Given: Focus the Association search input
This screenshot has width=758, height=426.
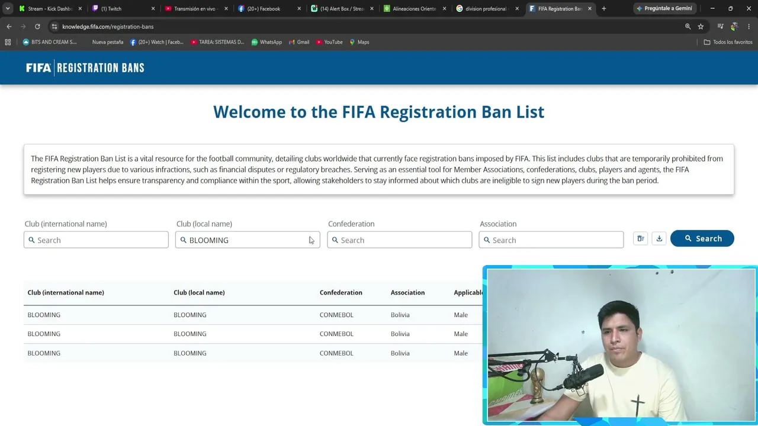Looking at the screenshot, I should tap(551, 240).
